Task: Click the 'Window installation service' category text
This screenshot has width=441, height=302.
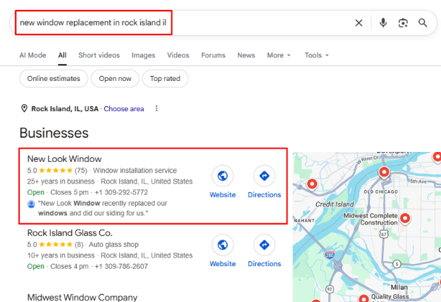Action: click(135, 170)
